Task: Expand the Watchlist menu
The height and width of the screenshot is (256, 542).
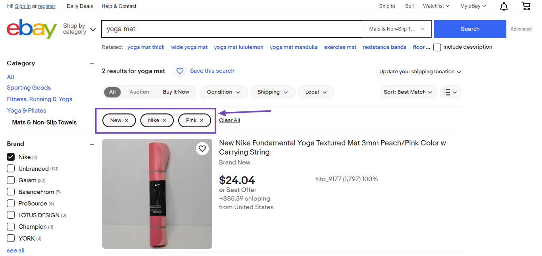Action: (x=436, y=6)
